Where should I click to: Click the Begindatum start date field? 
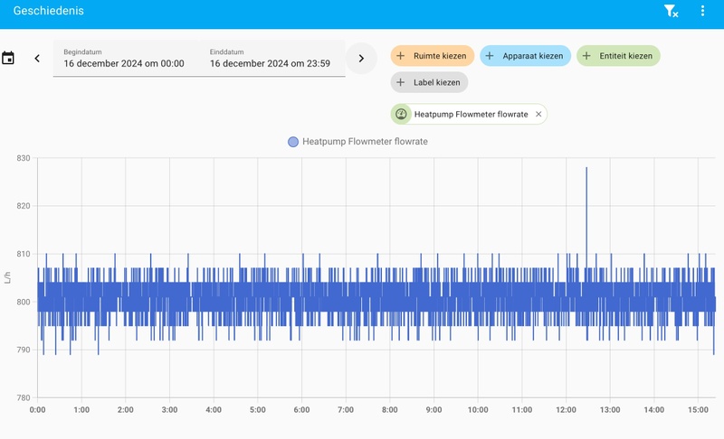point(124,59)
